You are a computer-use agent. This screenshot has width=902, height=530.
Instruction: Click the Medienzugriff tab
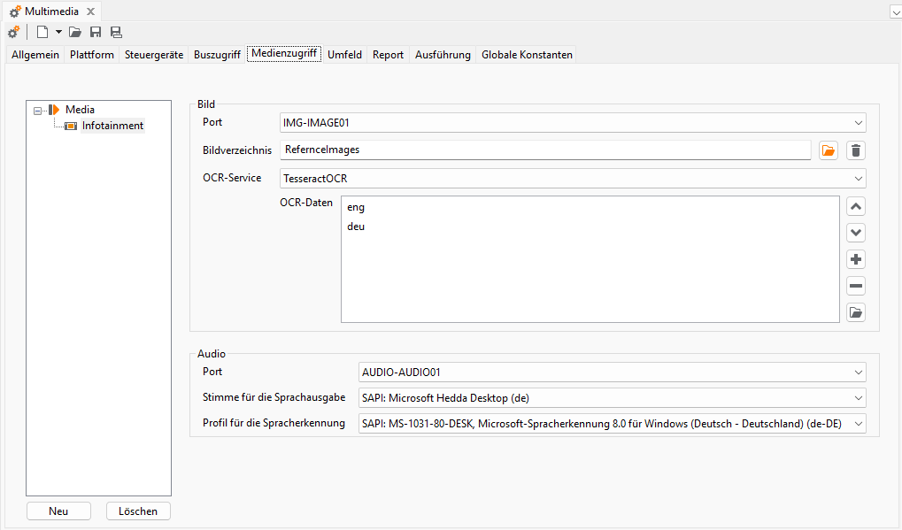point(284,53)
